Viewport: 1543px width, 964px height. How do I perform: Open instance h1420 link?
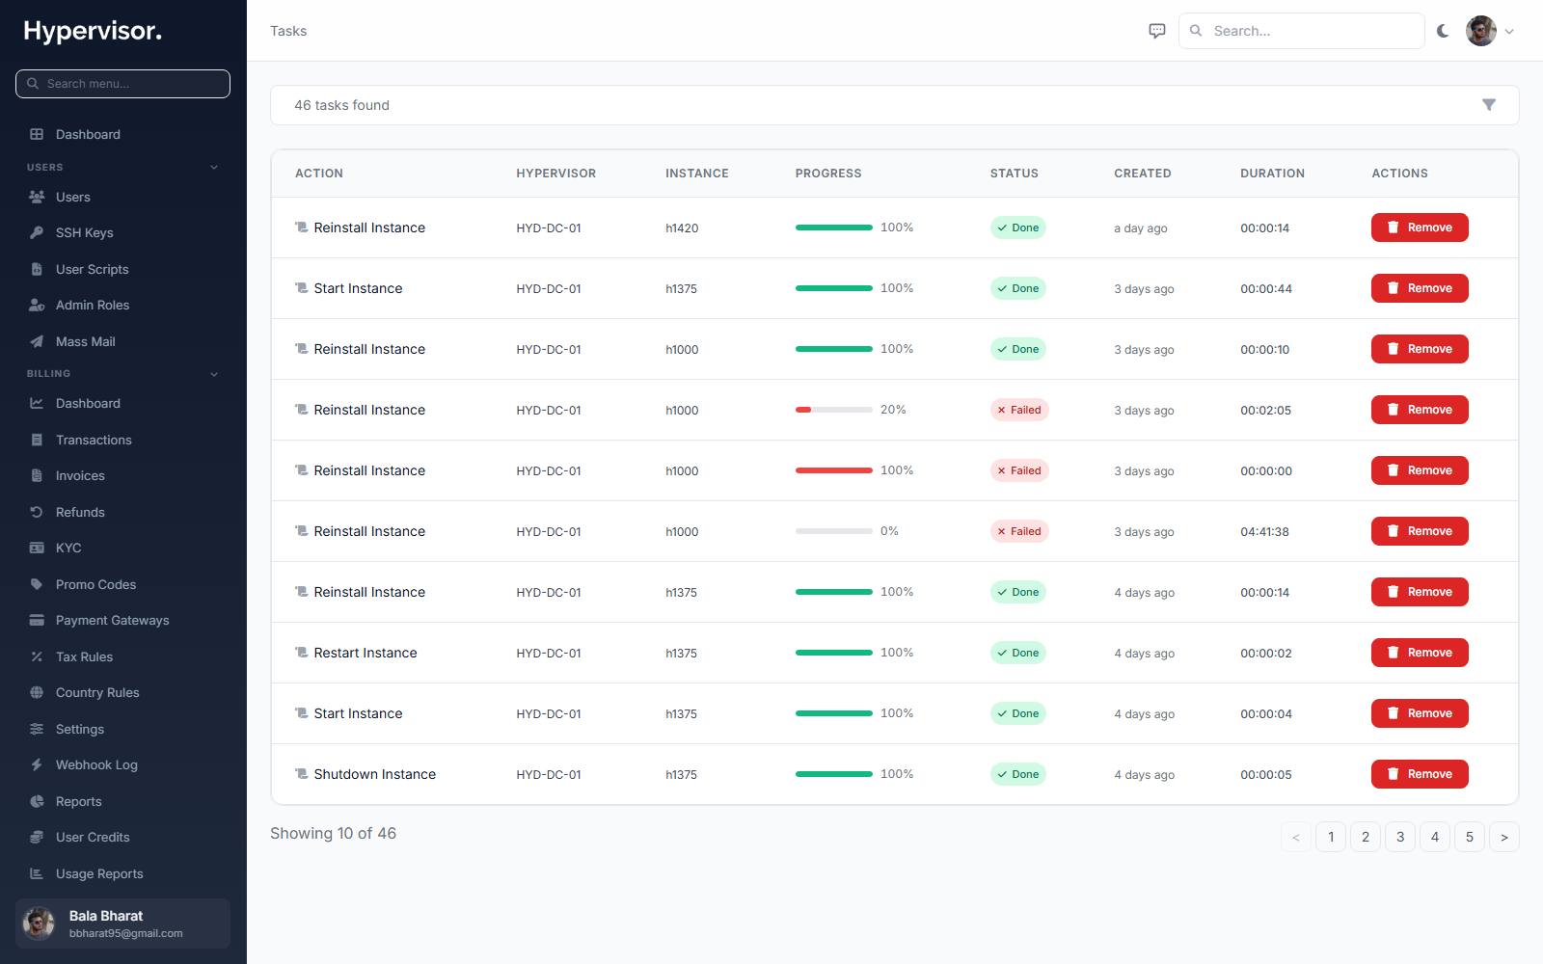tap(682, 228)
